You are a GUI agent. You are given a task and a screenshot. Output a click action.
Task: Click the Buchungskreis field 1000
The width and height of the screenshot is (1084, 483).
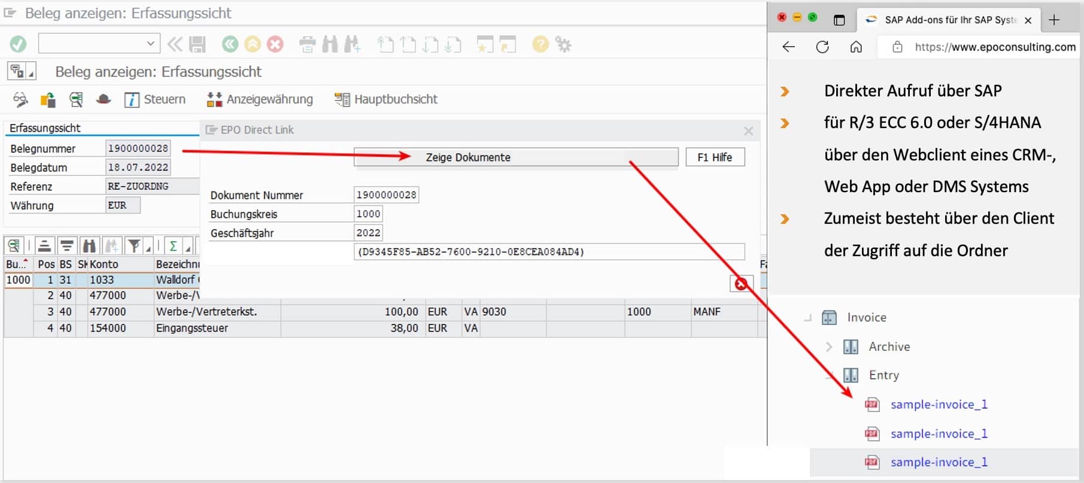368,214
